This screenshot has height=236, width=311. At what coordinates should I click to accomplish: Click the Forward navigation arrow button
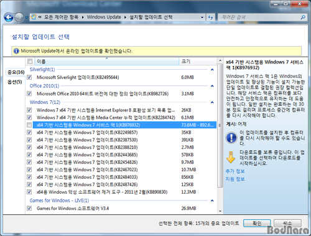click(x=19, y=17)
